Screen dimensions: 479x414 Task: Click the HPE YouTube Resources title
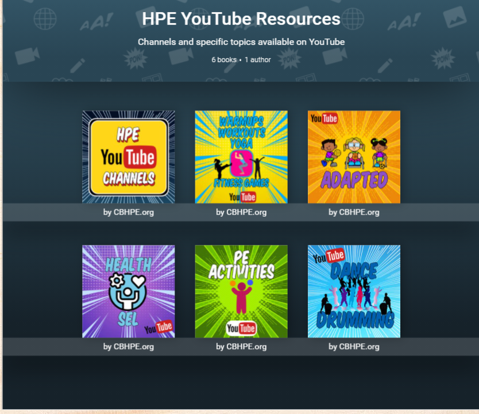tap(241, 18)
